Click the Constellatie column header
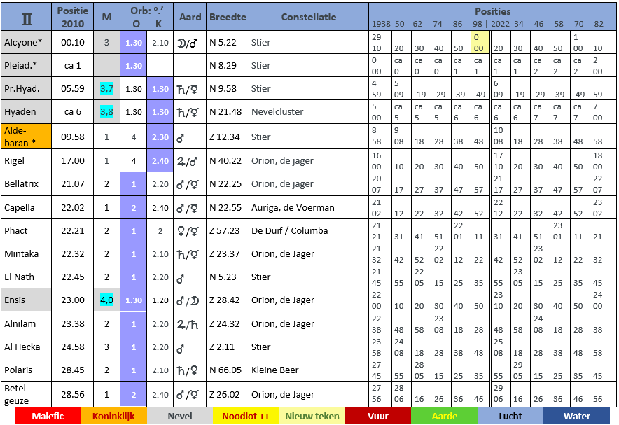This screenshot has width=619, height=425. click(309, 17)
